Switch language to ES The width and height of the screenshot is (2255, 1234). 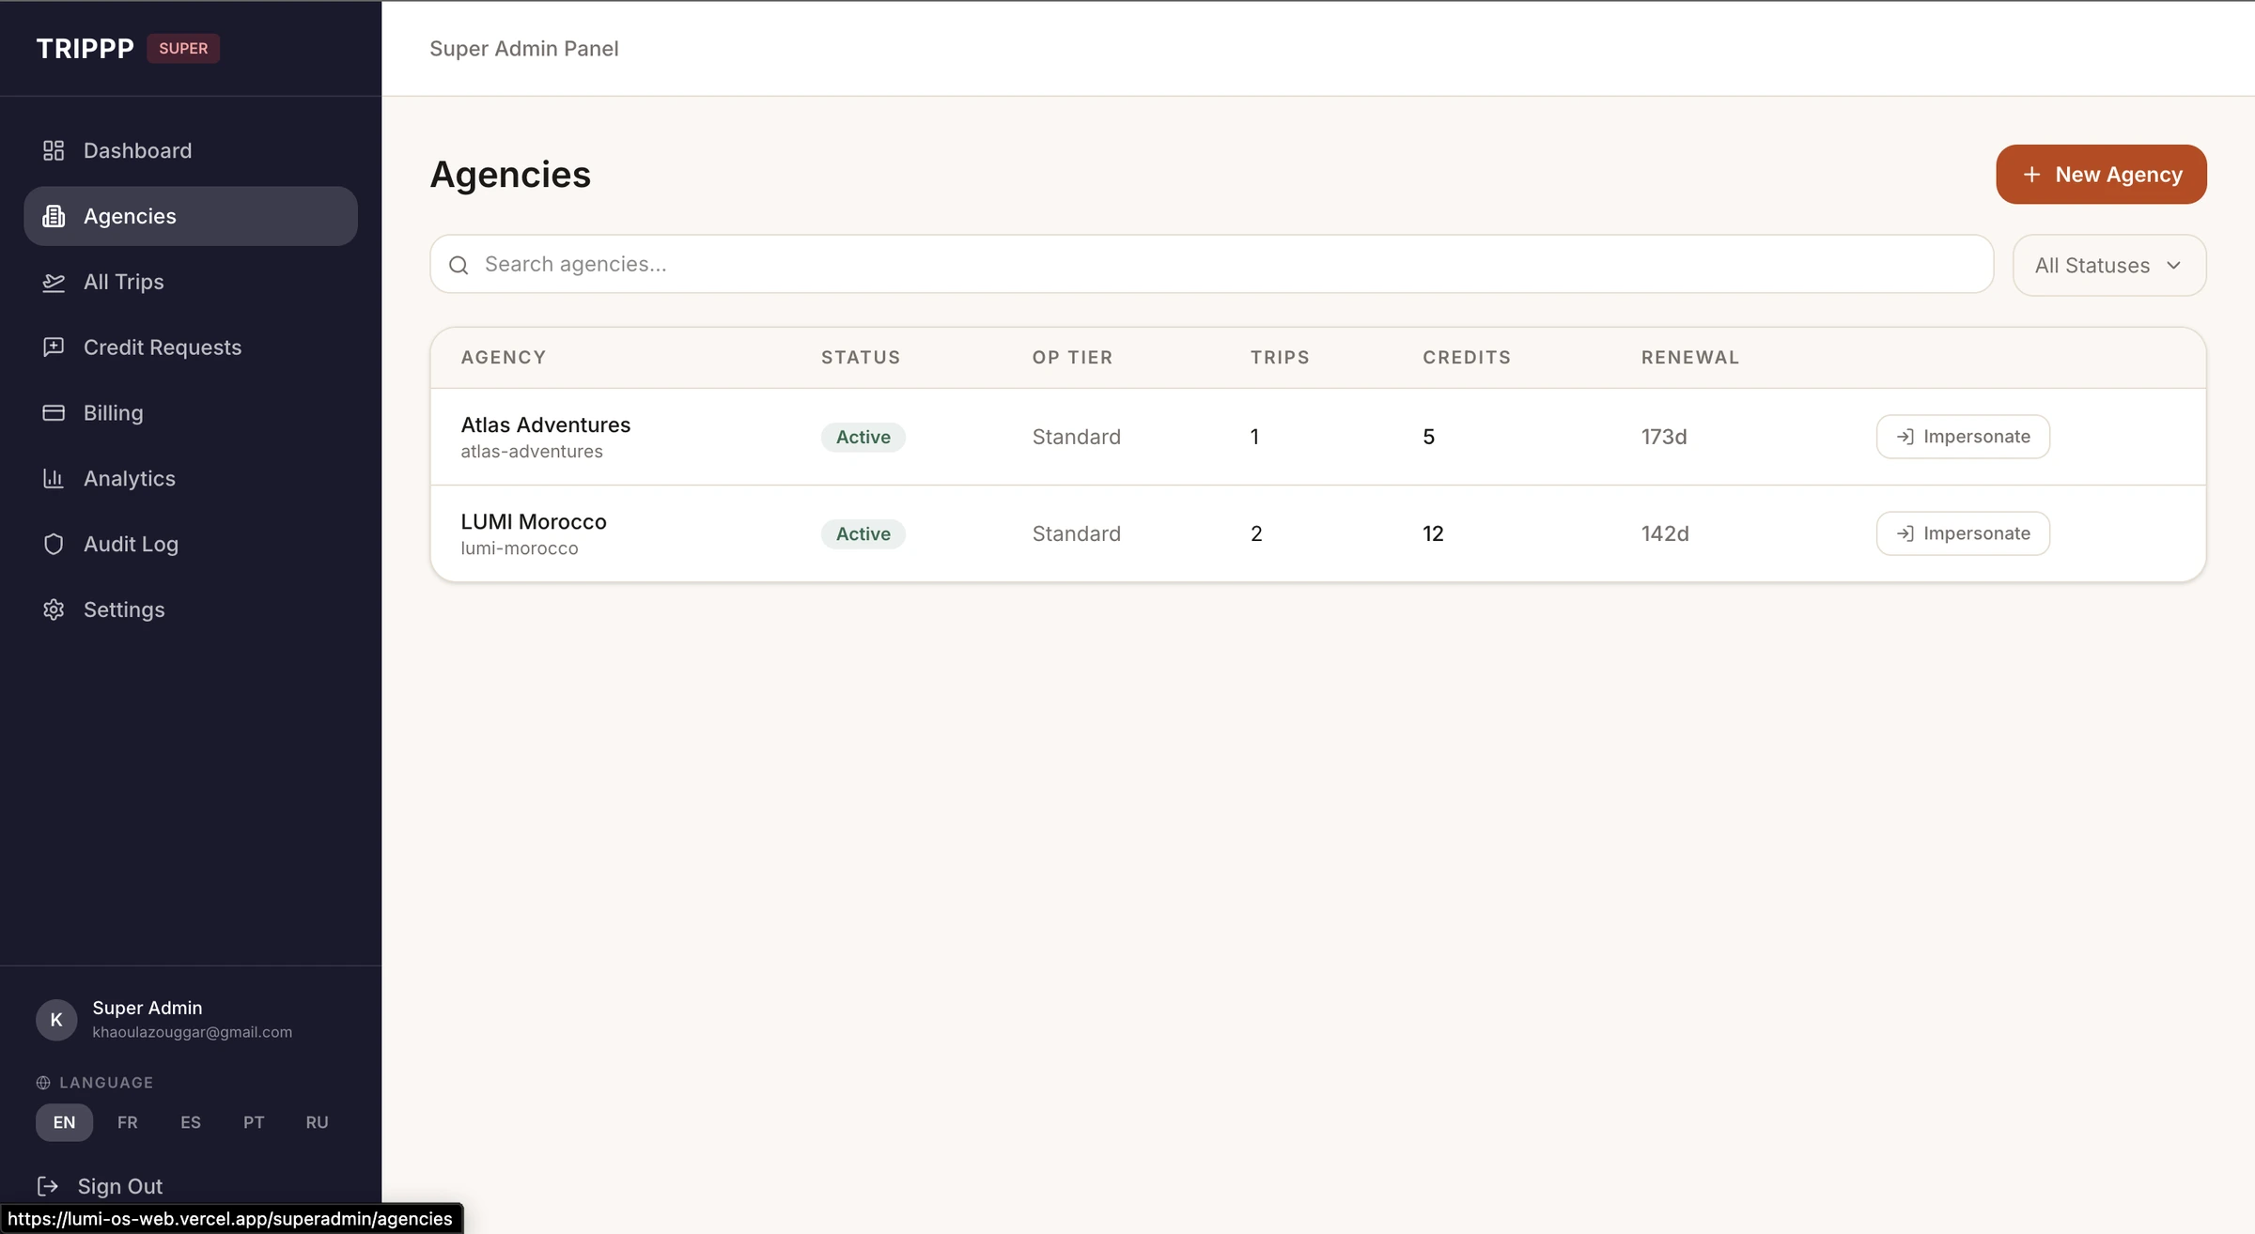coord(191,1122)
